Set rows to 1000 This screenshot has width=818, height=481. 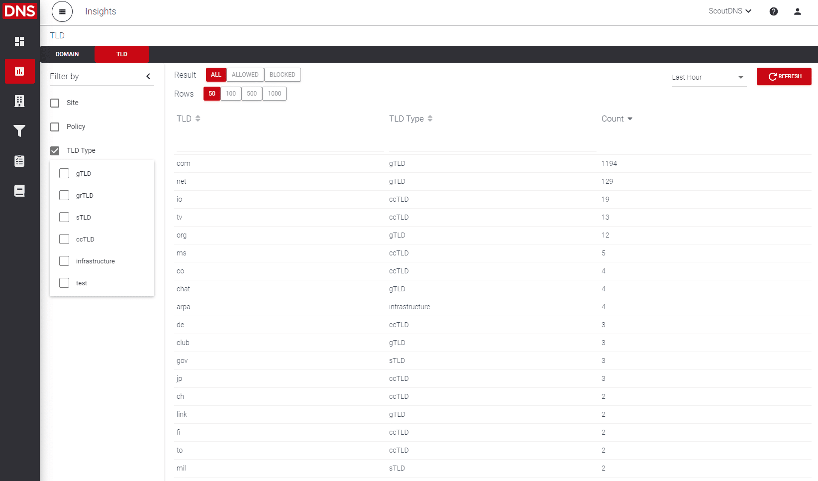[x=275, y=94]
